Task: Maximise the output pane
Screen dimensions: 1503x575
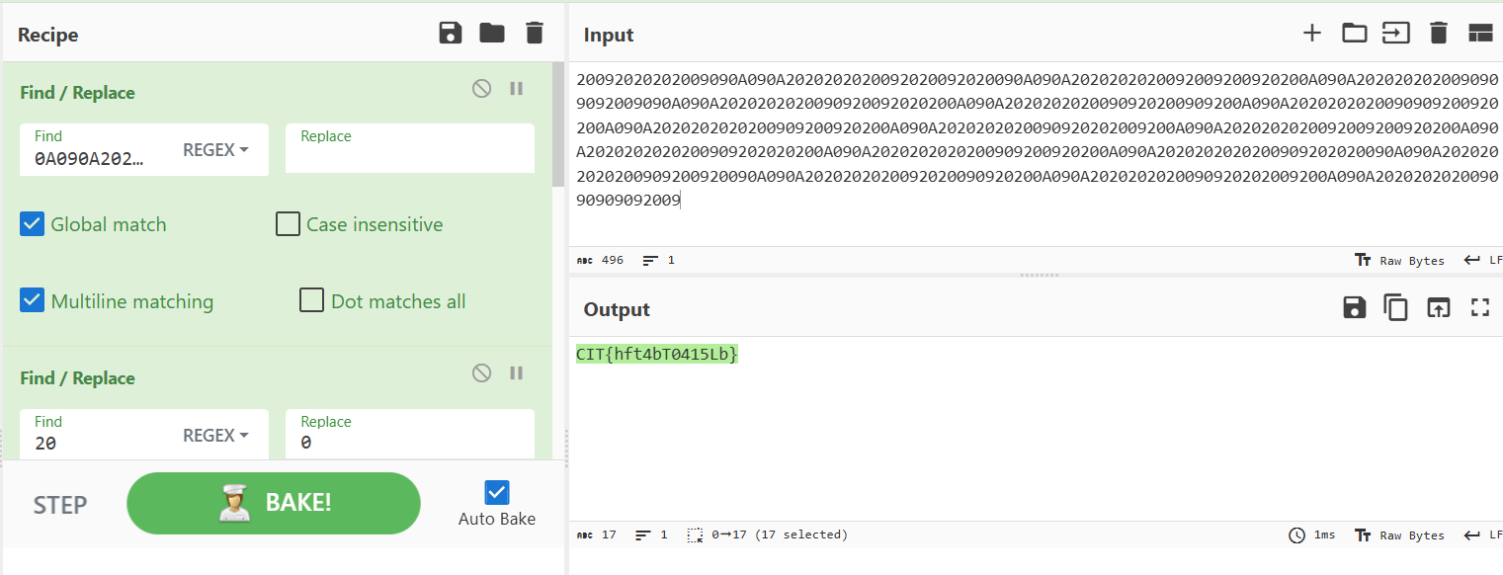Action: tap(1479, 307)
